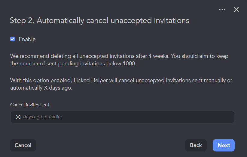
Task: Open the three-dot more options menu
Action: point(222,10)
